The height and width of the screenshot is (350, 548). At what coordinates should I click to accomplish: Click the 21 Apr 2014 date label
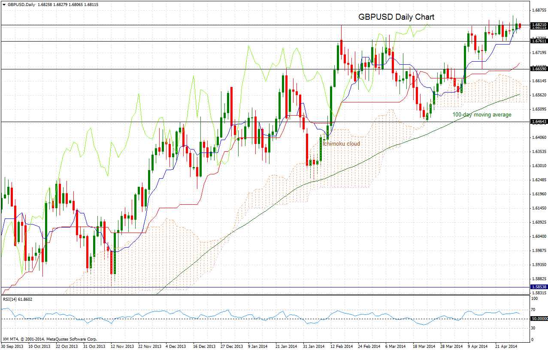click(x=507, y=346)
